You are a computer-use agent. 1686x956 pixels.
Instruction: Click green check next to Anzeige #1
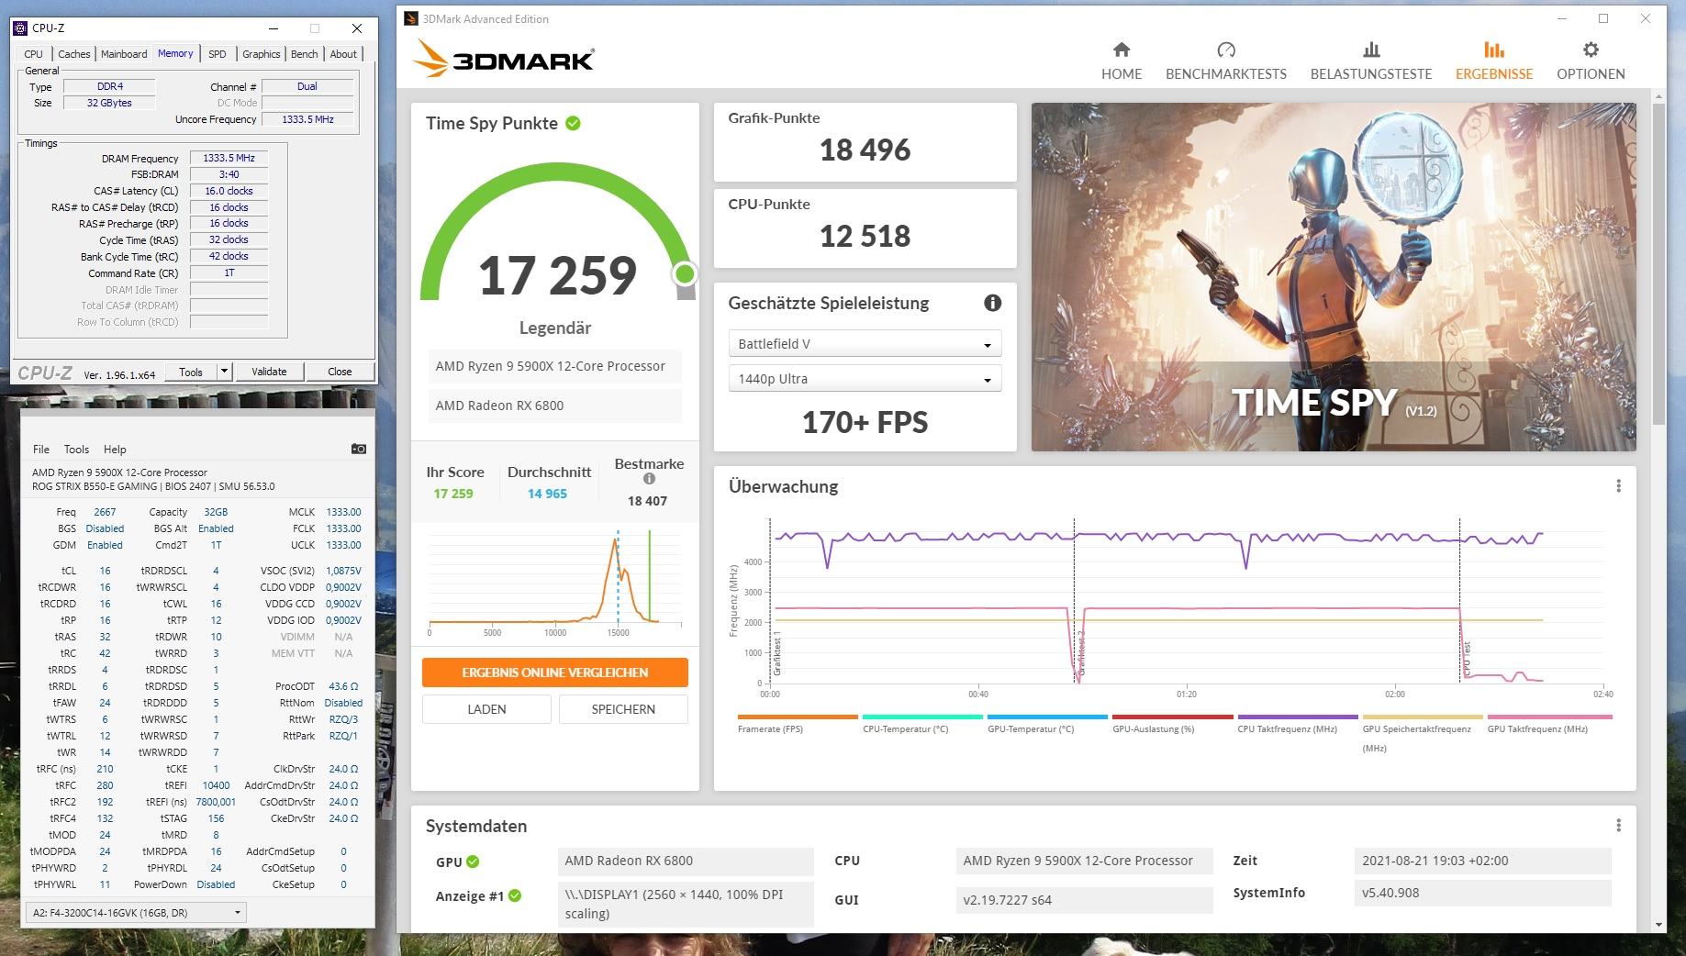[515, 895]
